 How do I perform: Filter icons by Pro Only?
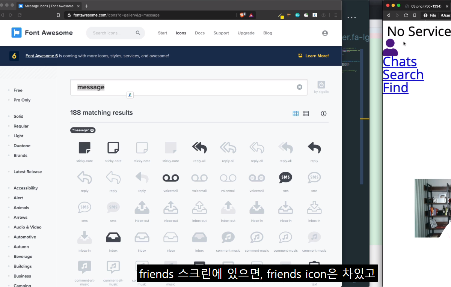(22, 100)
